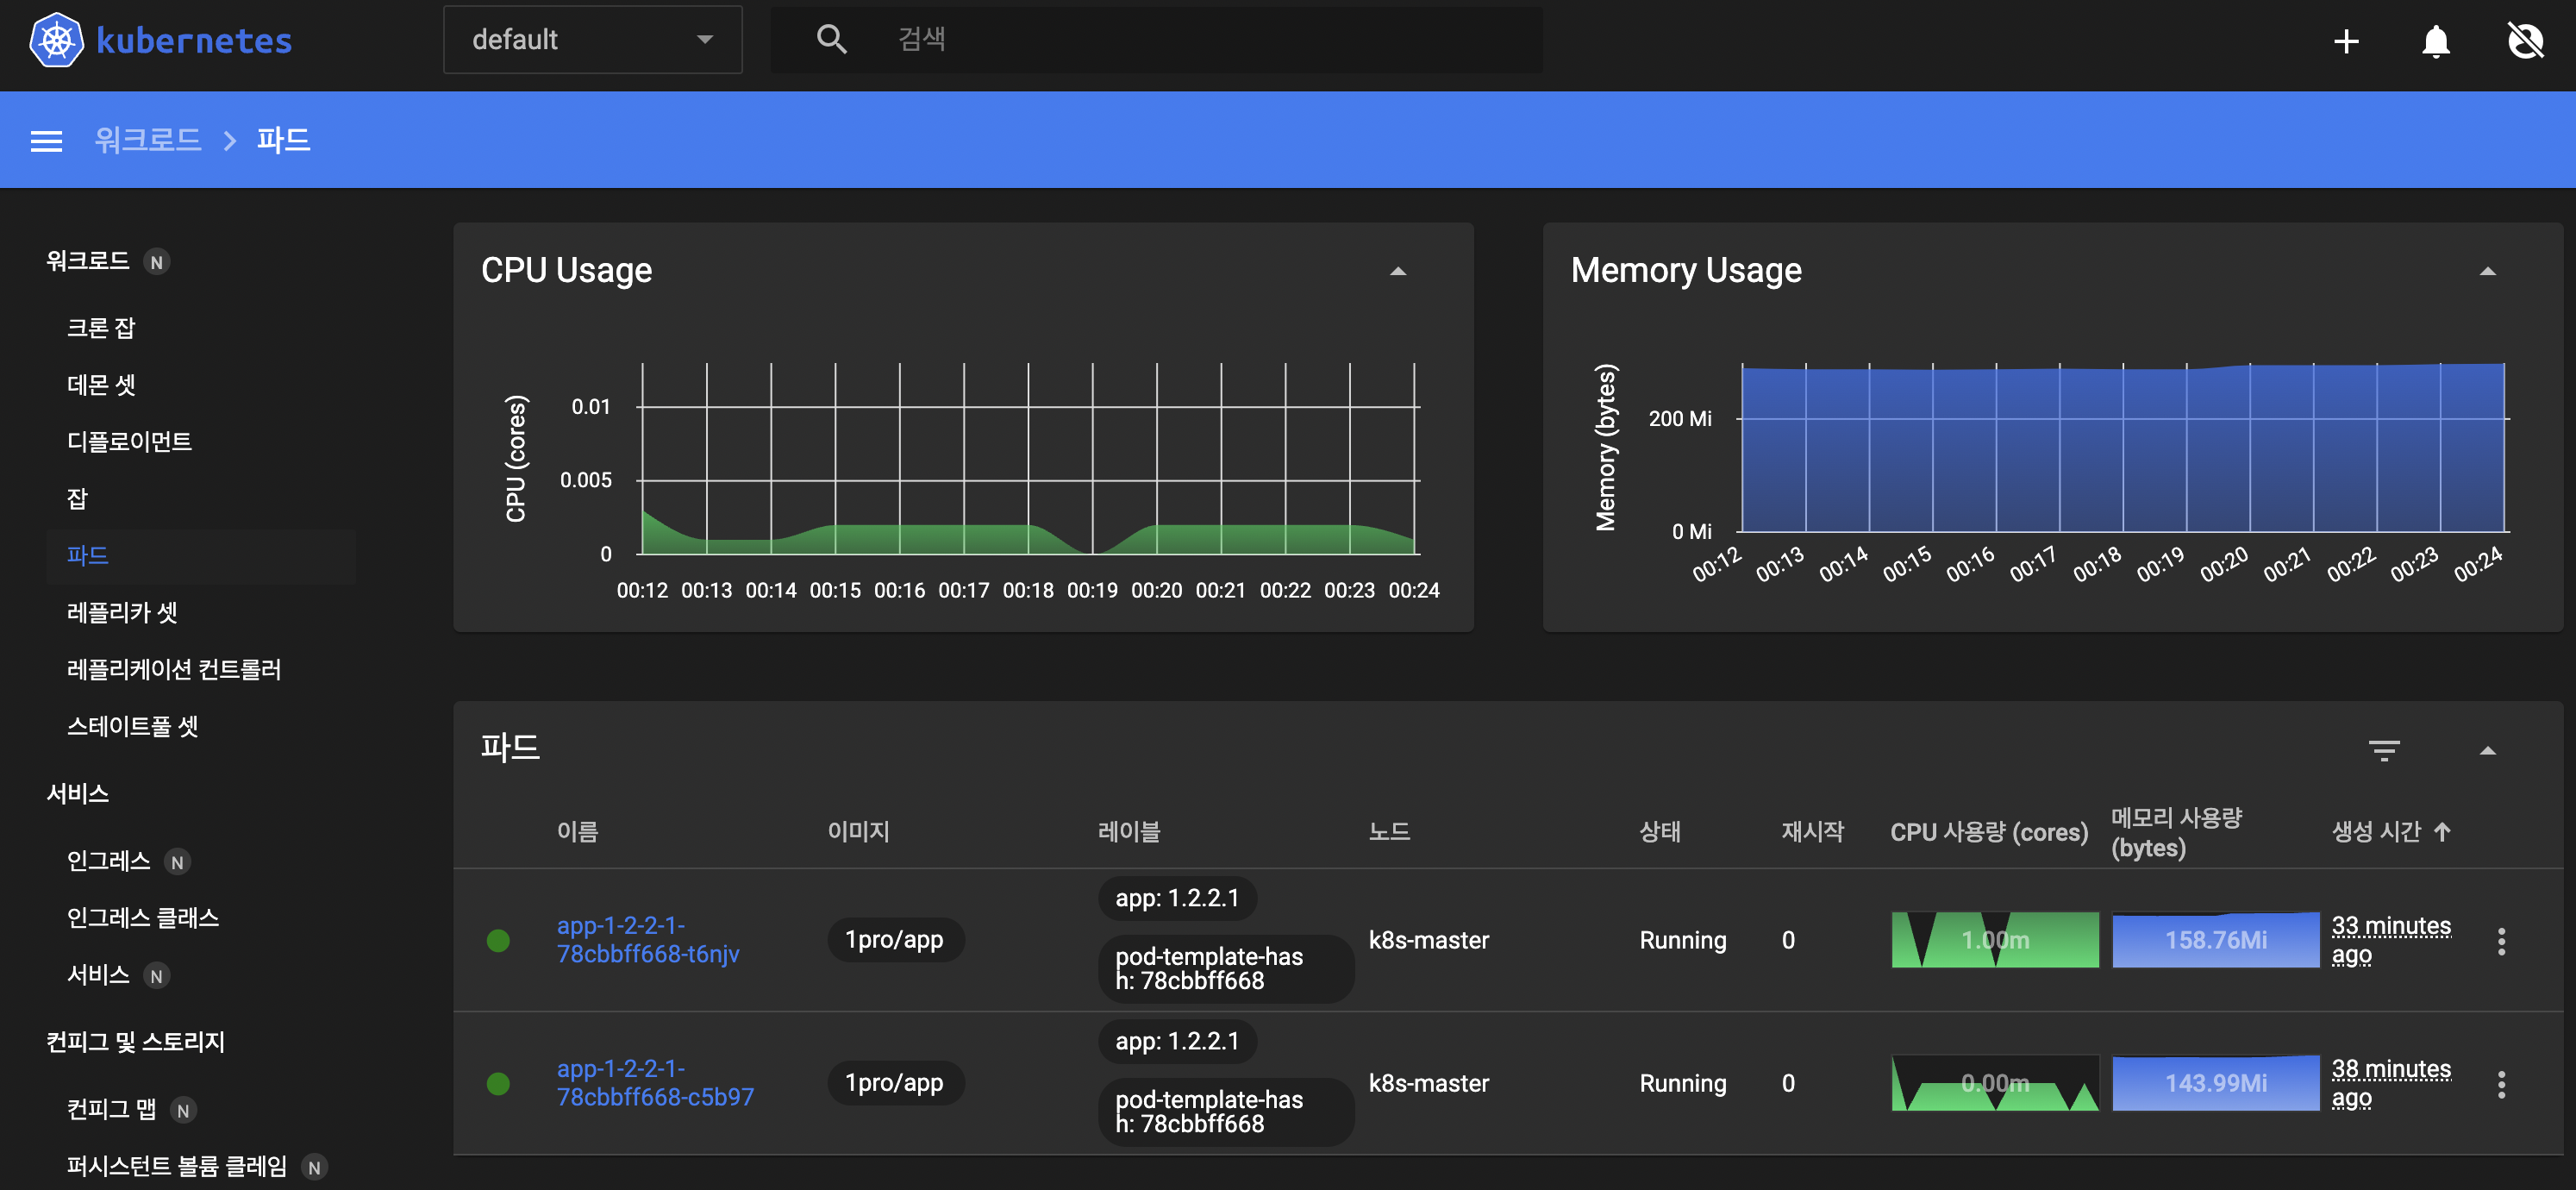Viewport: 2576px width, 1190px height.
Task: Click the Kubernetes logo icon
Action: pyautogui.click(x=56, y=41)
